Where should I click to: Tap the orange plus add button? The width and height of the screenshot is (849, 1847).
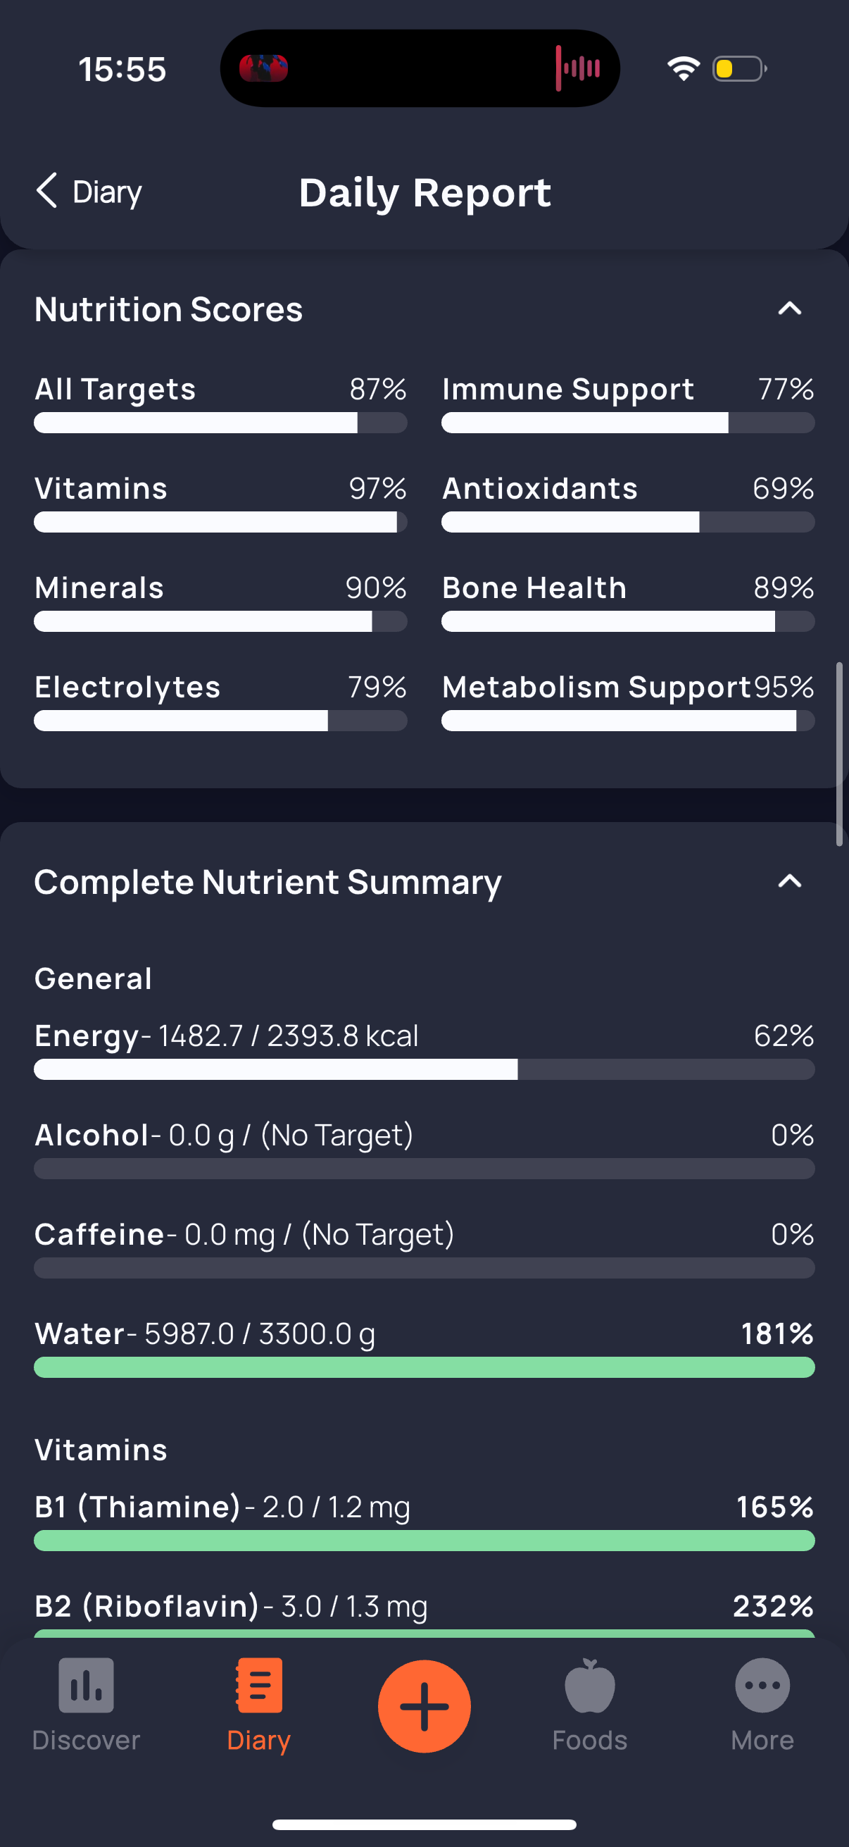pyautogui.click(x=424, y=1705)
